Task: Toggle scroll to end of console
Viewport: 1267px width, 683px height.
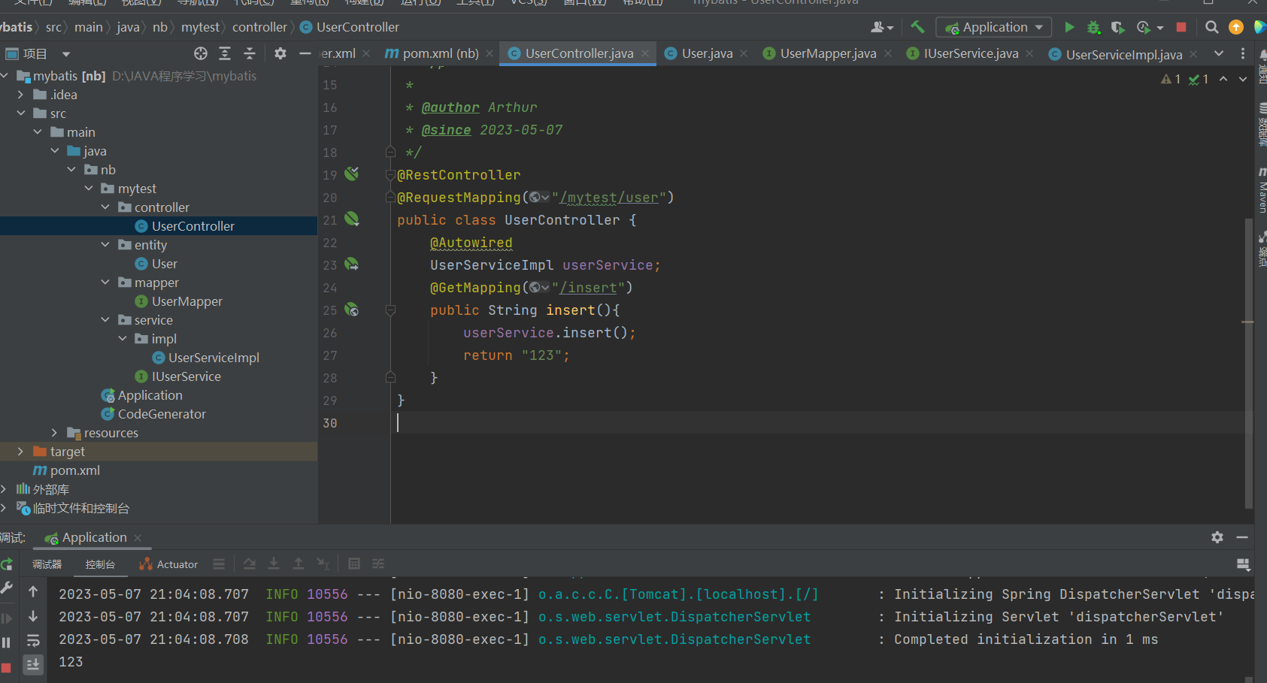Action: coord(33,664)
